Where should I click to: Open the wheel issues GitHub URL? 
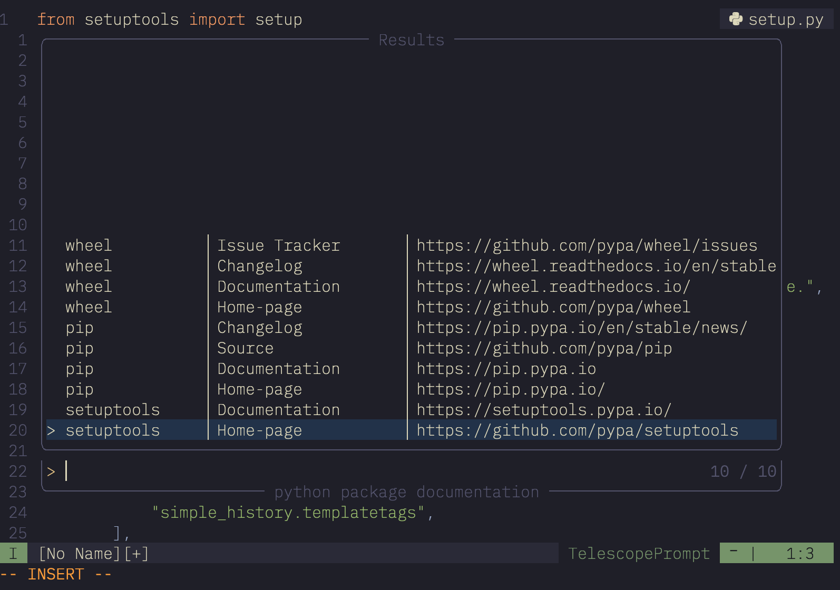pyautogui.click(x=587, y=245)
